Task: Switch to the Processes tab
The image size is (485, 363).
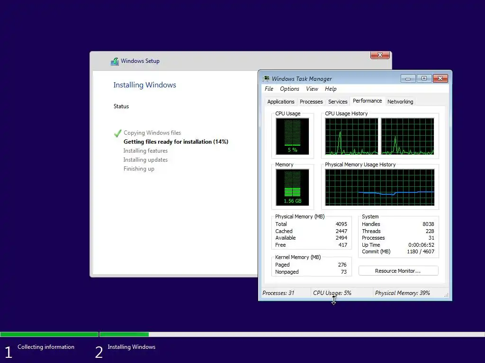Action: 311,102
